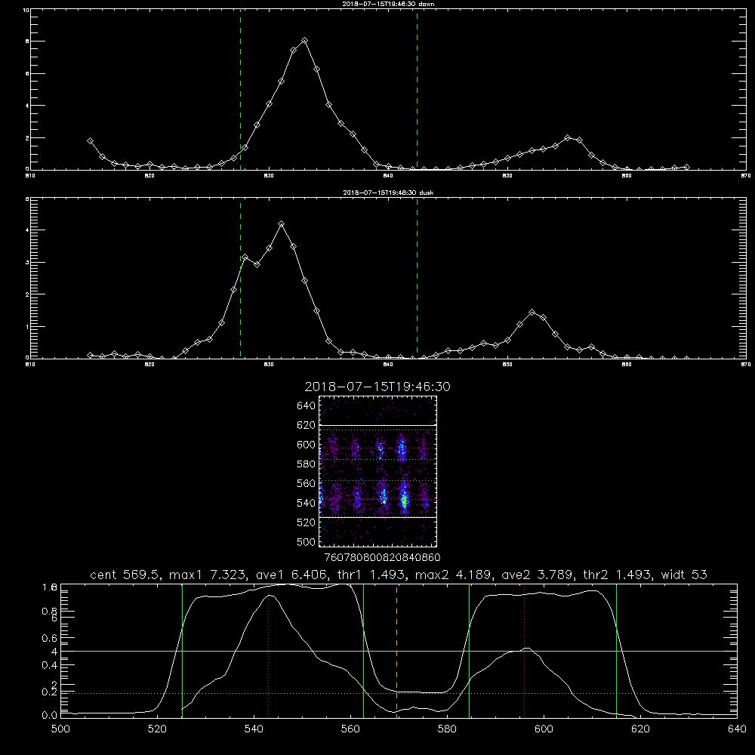Screen dimensions: 755x755
Task: Click the x-axis label 580 on bottom plot
Action: 447,729
